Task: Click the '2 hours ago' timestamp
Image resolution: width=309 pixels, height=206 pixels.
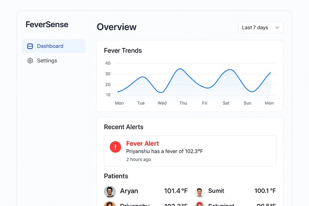Action: tap(138, 159)
